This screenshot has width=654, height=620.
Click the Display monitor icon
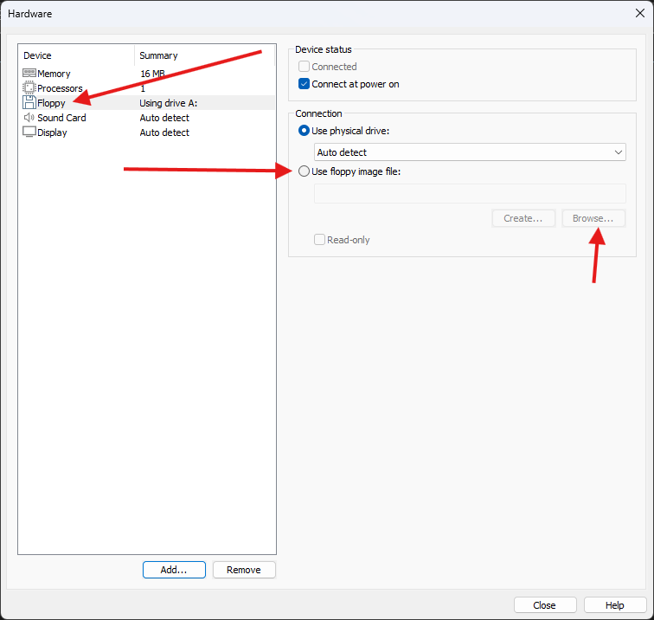point(29,132)
